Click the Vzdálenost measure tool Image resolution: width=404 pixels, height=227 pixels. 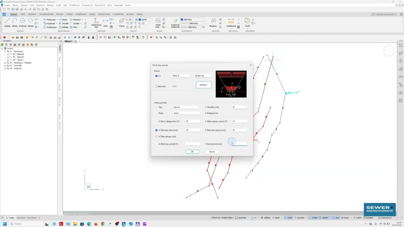pyautogui.click(x=231, y=23)
